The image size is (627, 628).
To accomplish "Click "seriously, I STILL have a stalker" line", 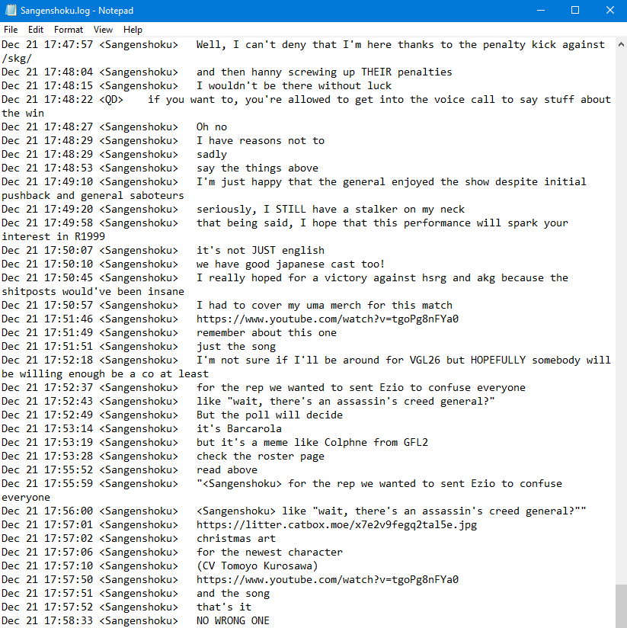I will click(331, 210).
